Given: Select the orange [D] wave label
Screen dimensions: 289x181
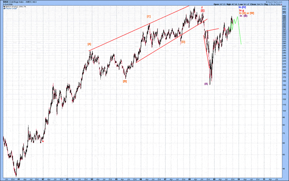Looking at the screenshot, I should [x=183, y=42].
